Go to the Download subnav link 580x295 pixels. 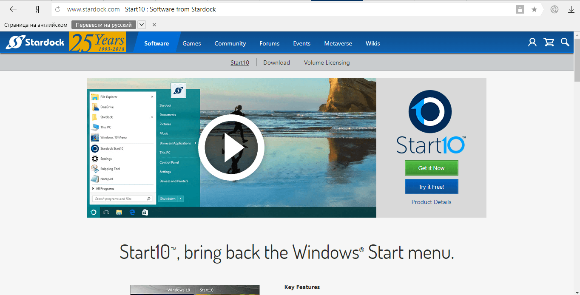click(x=276, y=62)
